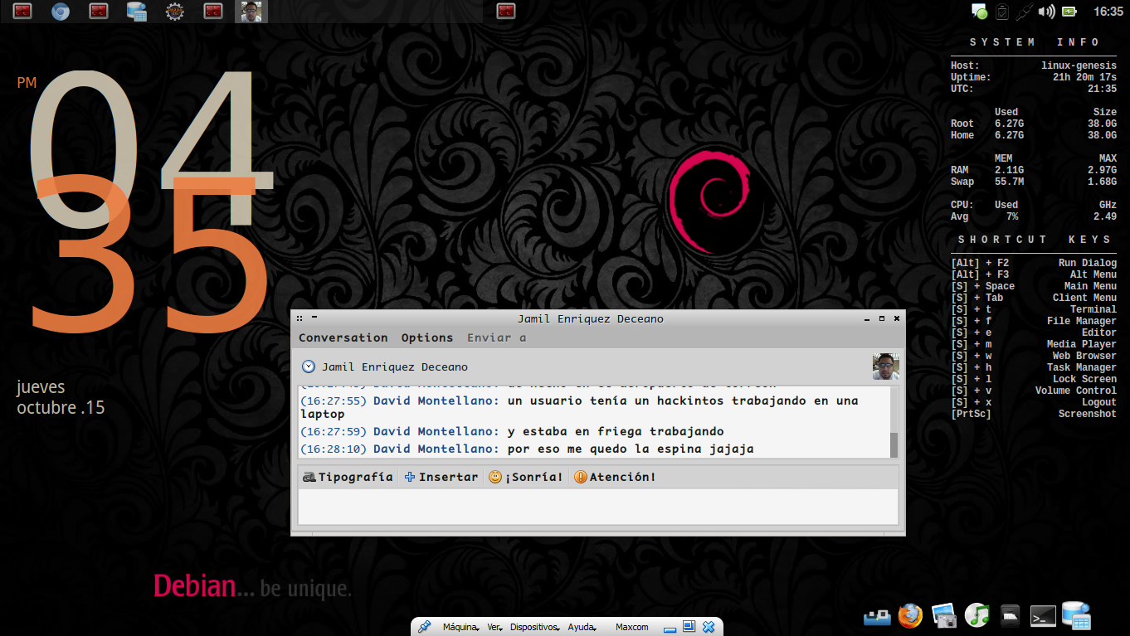Image resolution: width=1130 pixels, height=636 pixels.
Task: Click the (16:27:55) hackintos message line
Action: point(579,407)
